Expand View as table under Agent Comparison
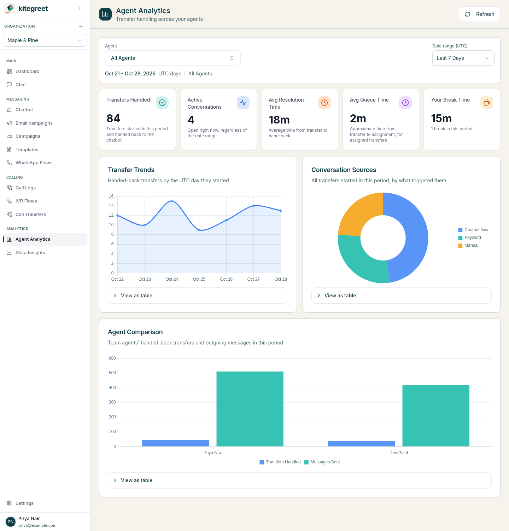 pos(300,480)
